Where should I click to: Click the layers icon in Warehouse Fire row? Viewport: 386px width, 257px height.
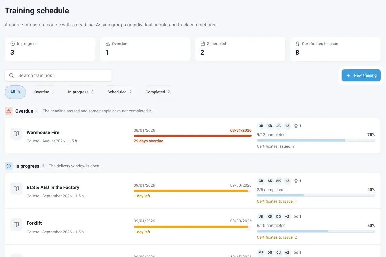pyautogui.click(x=296, y=126)
